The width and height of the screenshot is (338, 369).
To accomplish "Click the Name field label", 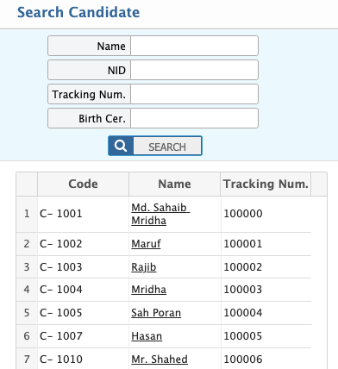I will tap(111, 46).
